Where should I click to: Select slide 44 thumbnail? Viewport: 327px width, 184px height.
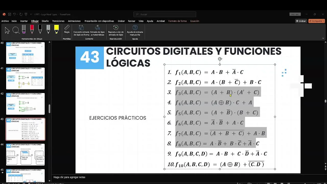click(25, 154)
